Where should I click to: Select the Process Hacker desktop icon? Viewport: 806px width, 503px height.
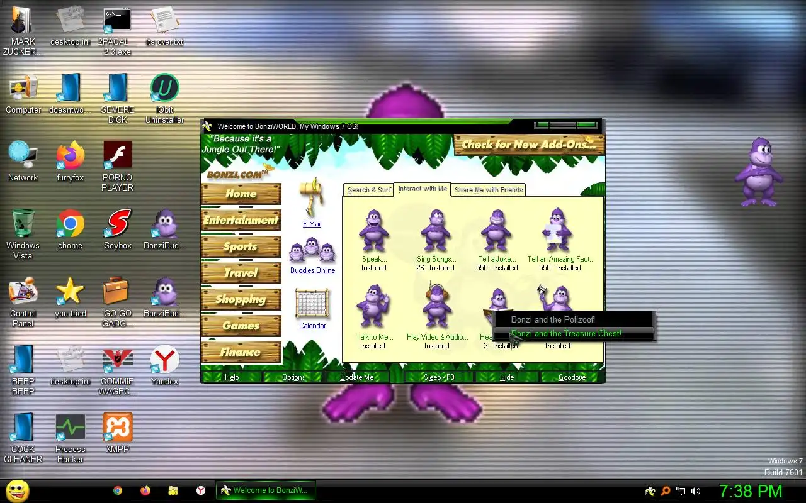tap(70, 428)
